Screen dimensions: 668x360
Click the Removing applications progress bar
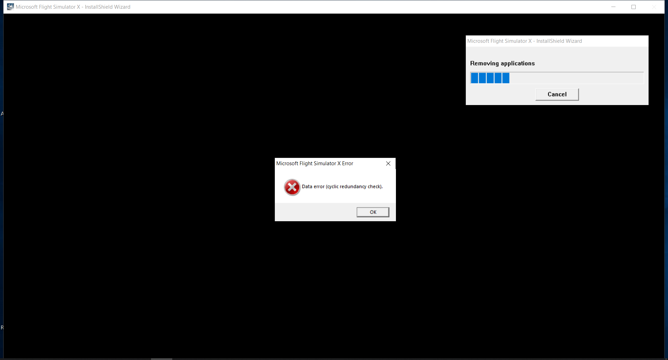[557, 78]
